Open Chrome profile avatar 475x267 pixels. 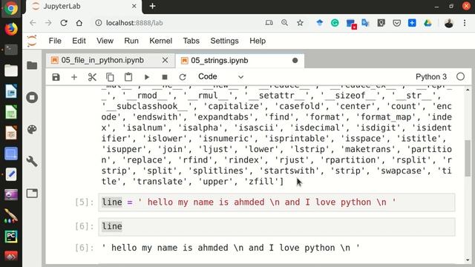pyautogui.click(x=449, y=23)
